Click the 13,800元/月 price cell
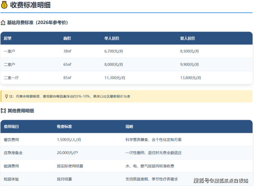 coord(190,78)
